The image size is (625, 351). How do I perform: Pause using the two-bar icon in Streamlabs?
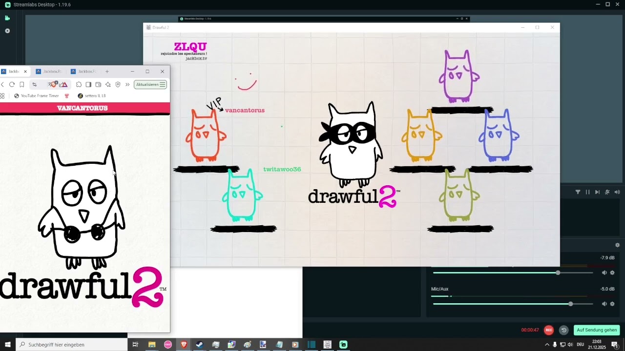click(587, 192)
